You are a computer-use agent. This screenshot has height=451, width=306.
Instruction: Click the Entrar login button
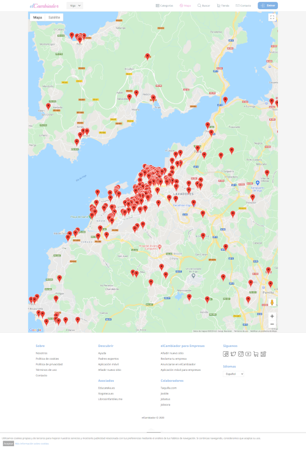(268, 6)
